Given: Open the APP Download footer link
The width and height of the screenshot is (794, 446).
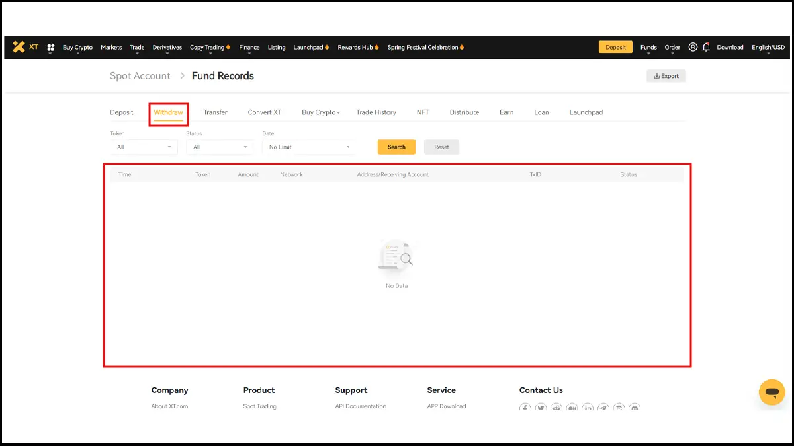Looking at the screenshot, I should [x=447, y=406].
